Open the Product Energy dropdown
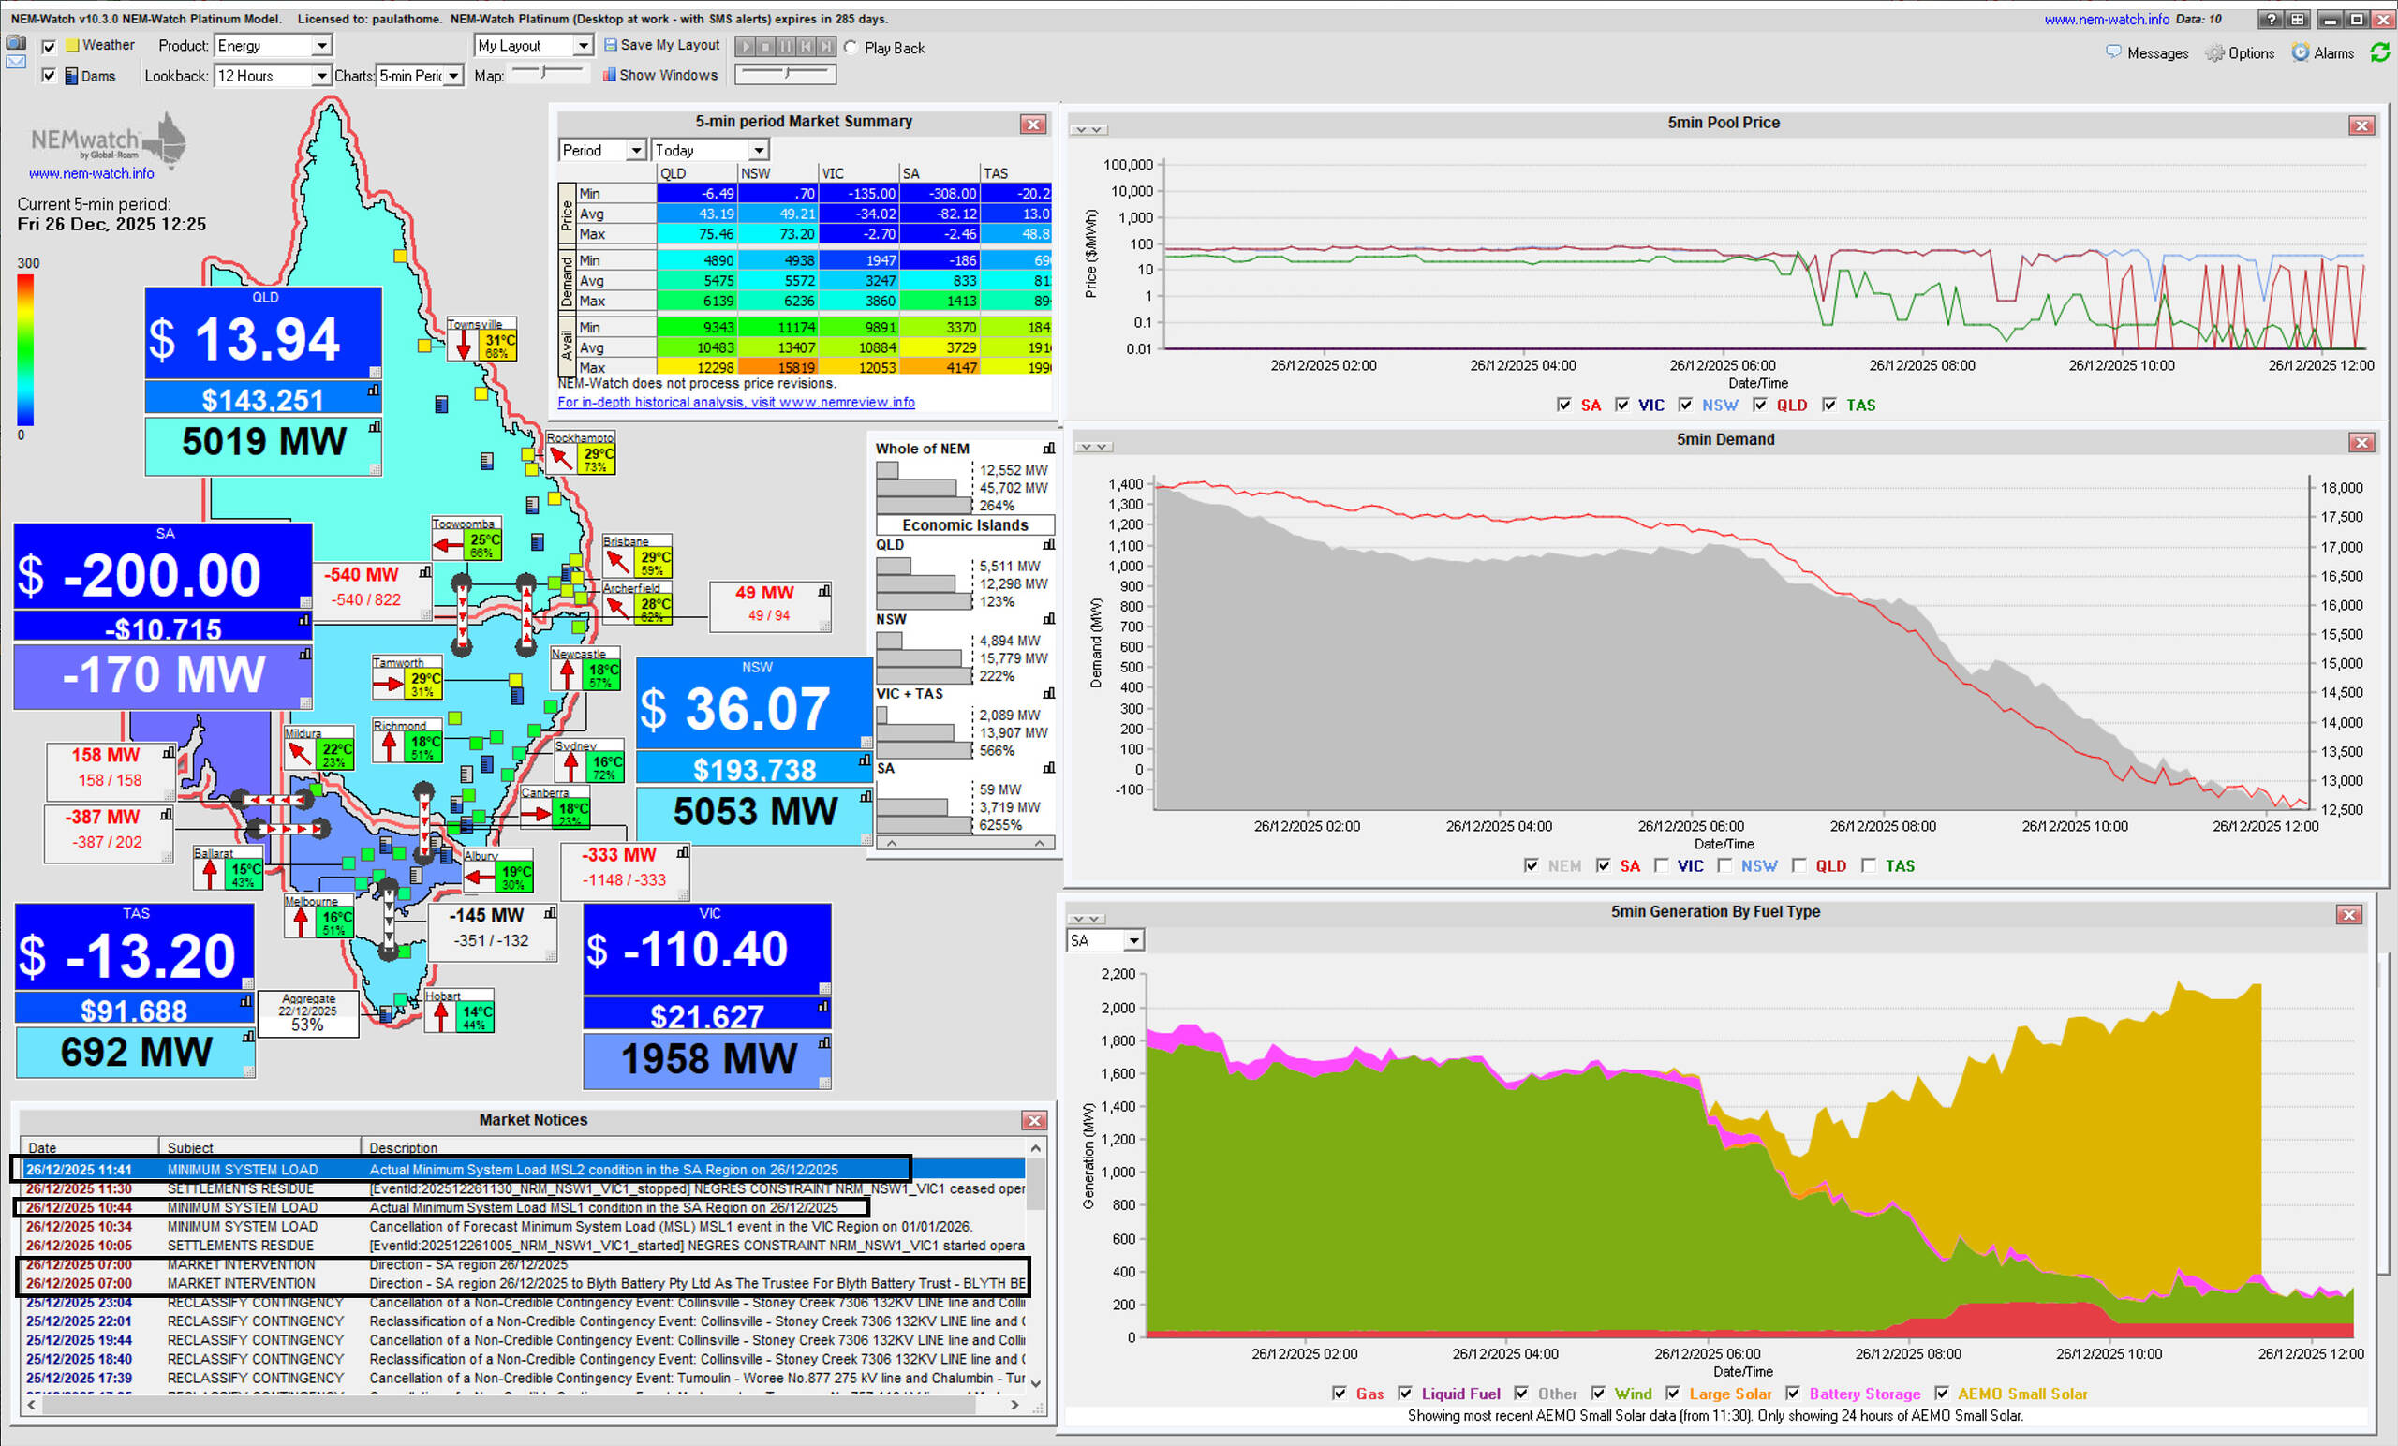2398x1446 pixels. tap(320, 46)
